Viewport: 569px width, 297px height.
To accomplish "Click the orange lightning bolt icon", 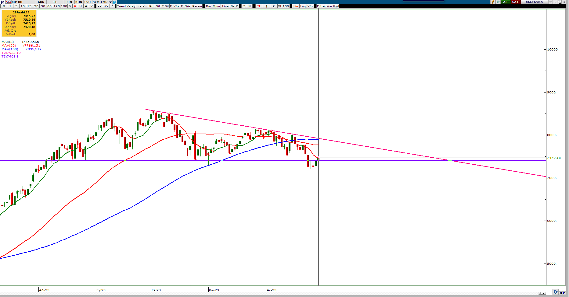I will (x=493, y=2).
